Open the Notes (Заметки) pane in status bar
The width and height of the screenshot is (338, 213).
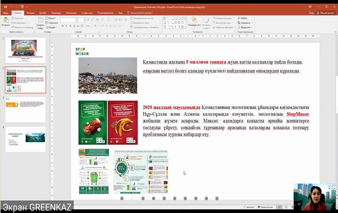[x=248, y=207]
